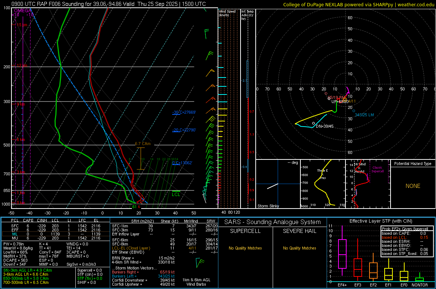This screenshot has width=436, height=289.
Task: Click the '1km & 6km AGL Wind Barbs' caption
Action: coord(196,282)
